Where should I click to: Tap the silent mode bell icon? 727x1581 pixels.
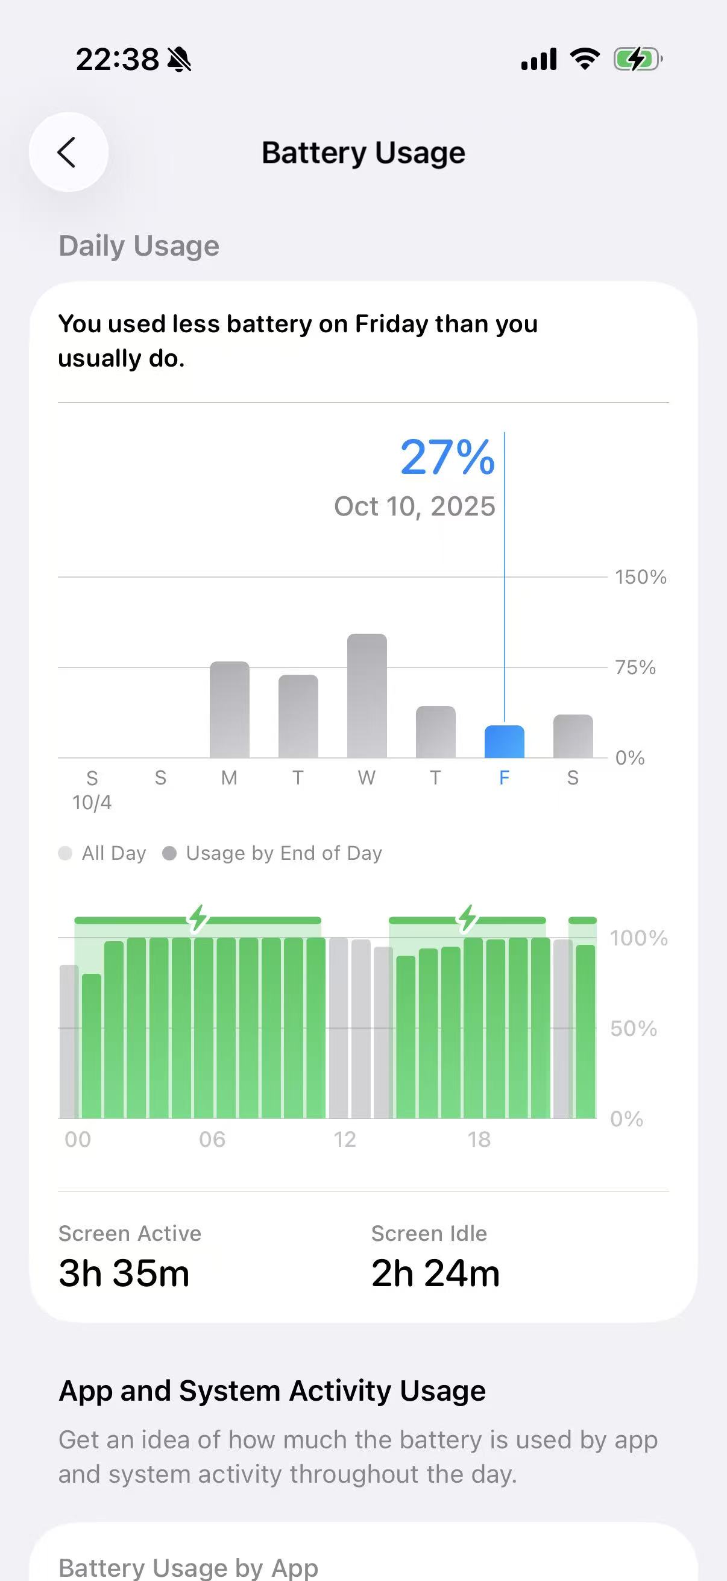point(179,60)
